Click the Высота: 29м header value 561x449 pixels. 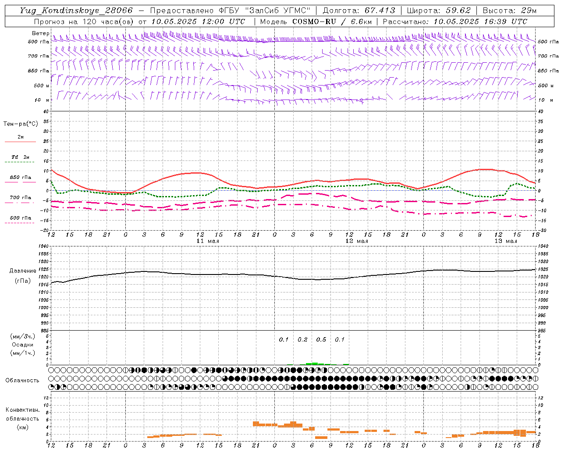click(509, 11)
